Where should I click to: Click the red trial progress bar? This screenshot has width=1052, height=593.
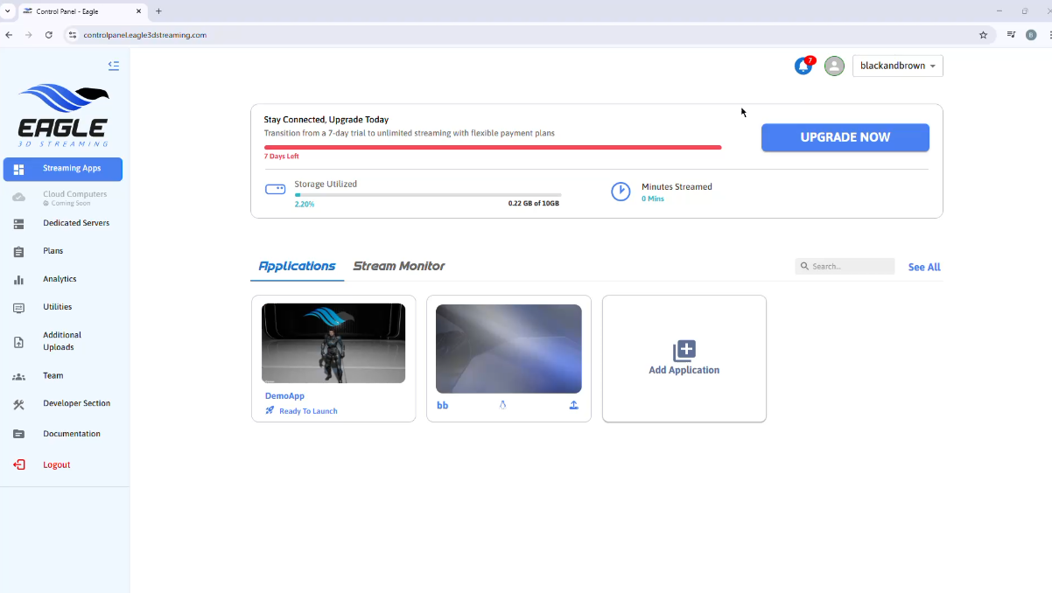[x=492, y=147]
